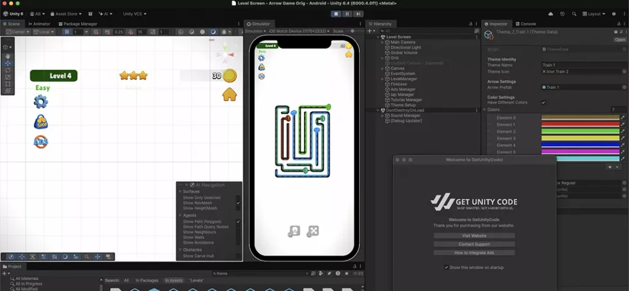This screenshot has width=629, height=291.
Task: Click Visit Website in the GetUnityCode window
Action: [x=474, y=236]
